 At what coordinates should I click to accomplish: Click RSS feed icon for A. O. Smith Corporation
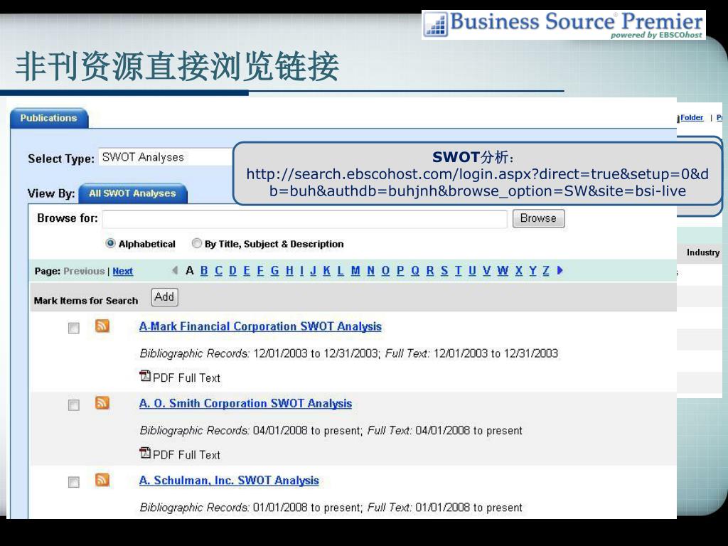[102, 402]
